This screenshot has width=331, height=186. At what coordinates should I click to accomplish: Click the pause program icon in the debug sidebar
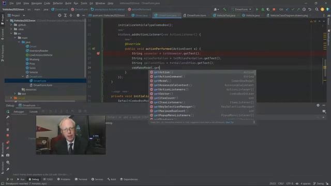[x=8, y=130]
